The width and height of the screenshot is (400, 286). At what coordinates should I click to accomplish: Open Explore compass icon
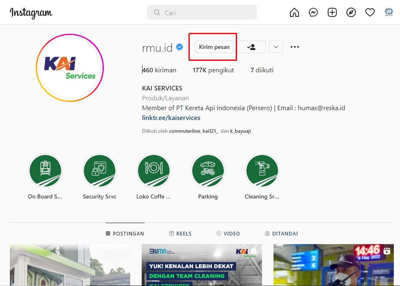pos(351,12)
